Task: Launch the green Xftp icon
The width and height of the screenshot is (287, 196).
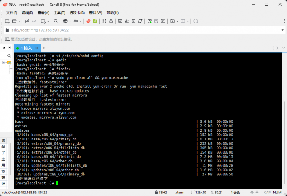Action: click(x=95, y=21)
